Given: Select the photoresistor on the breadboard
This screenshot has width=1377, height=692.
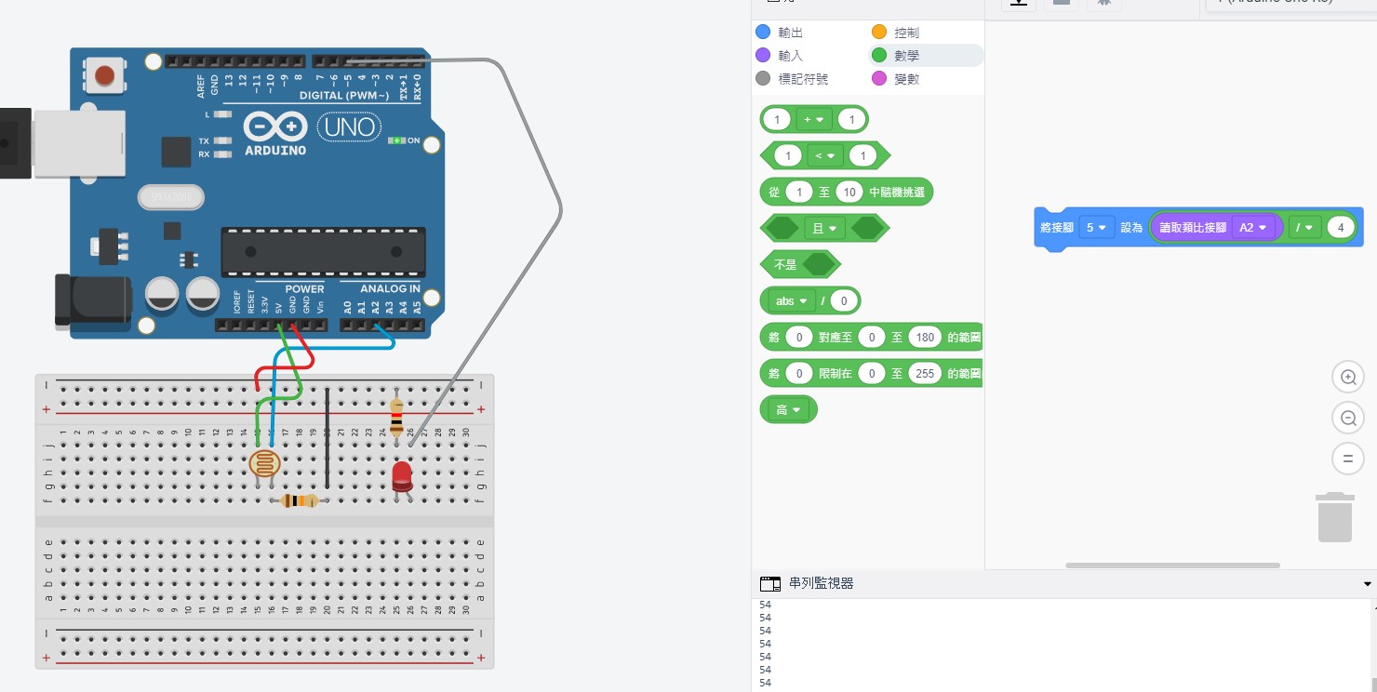Looking at the screenshot, I should pyautogui.click(x=264, y=464).
